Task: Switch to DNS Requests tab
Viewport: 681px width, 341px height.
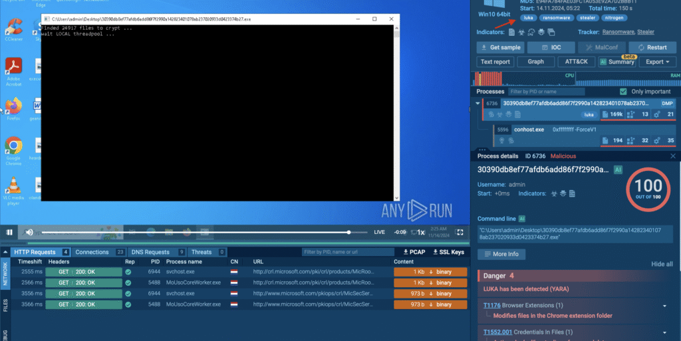Action: point(158,252)
